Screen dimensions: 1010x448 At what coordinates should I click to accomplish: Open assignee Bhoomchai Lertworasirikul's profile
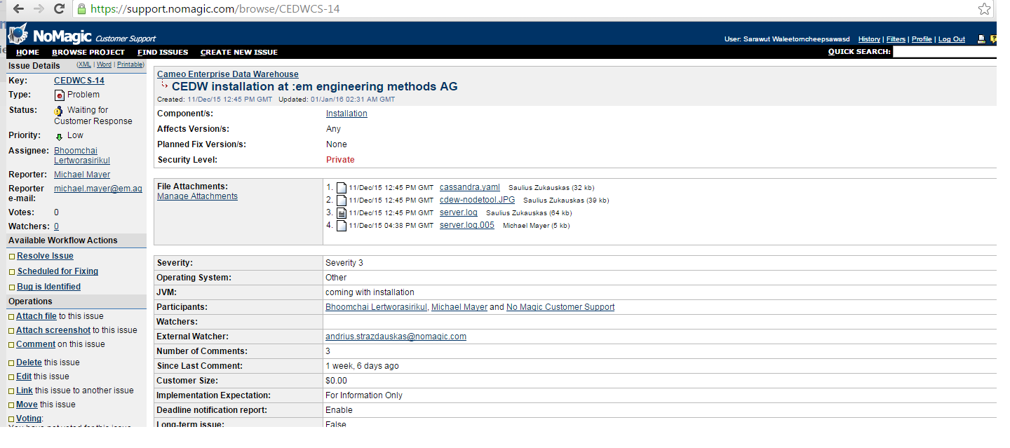pos(76,151)
